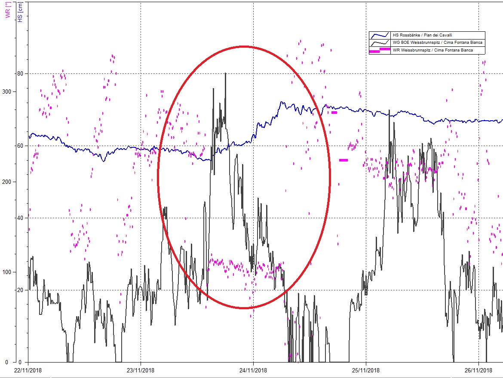Click the 23/11/2018 date label
Screen dimensions: 503x378
click(x=141, y=370)
